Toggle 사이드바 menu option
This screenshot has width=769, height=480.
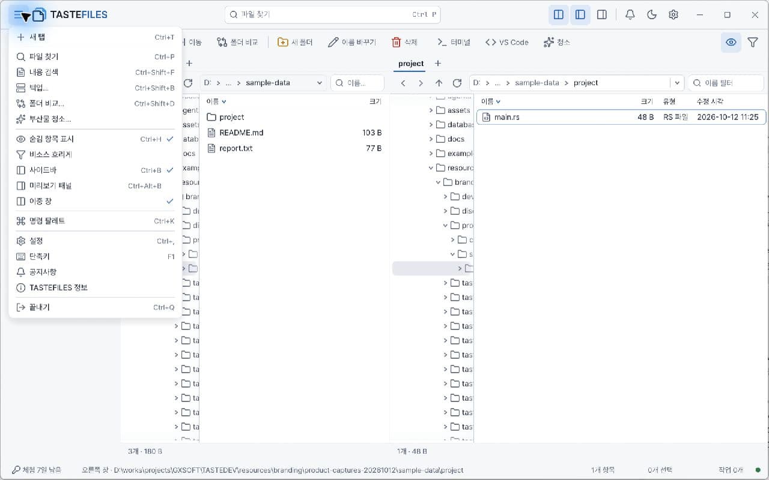(95, 170)
